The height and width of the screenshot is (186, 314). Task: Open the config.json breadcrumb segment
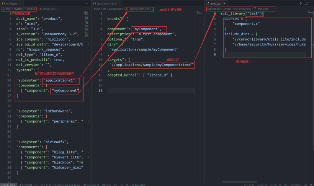tap(46, 9)
